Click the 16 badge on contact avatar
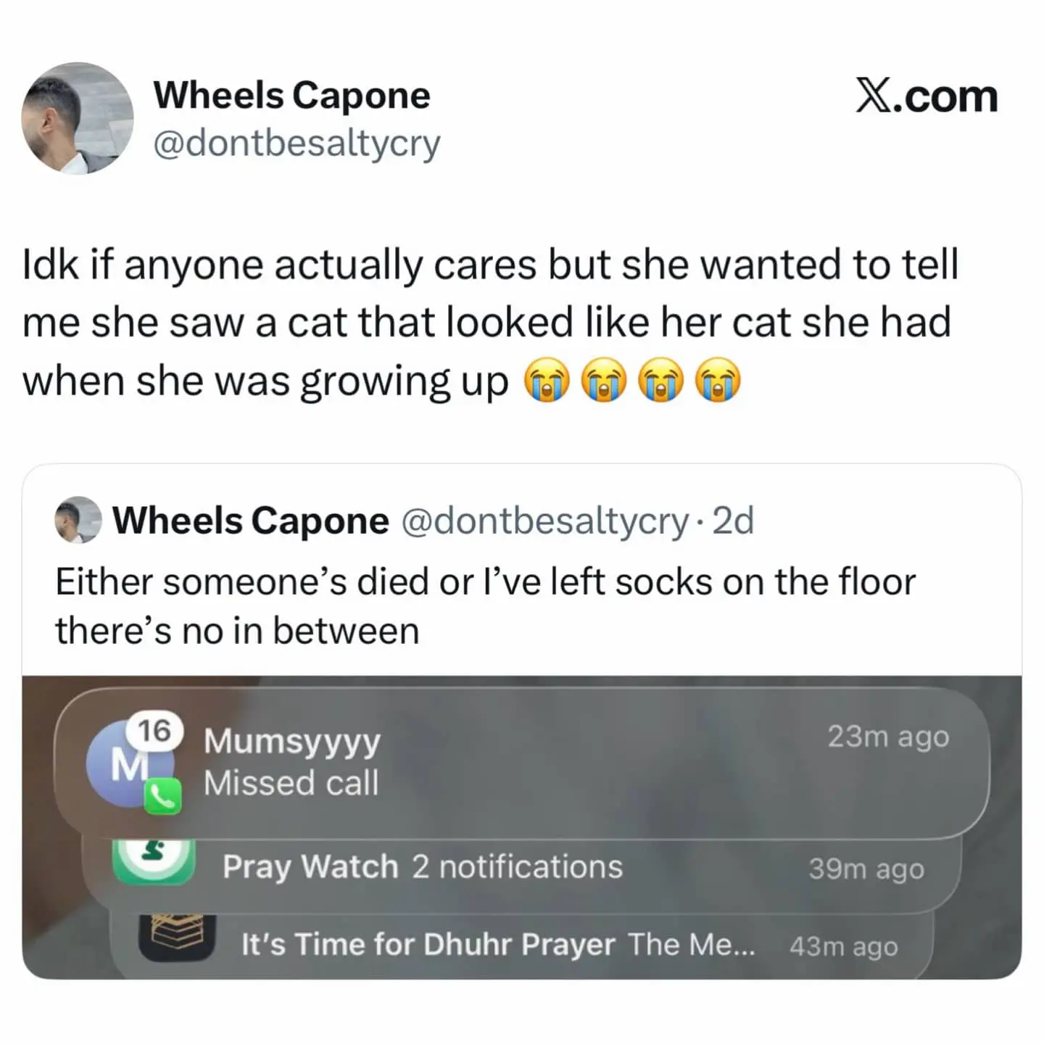This screenshot has height=1044, width=1044. (154, 732)
